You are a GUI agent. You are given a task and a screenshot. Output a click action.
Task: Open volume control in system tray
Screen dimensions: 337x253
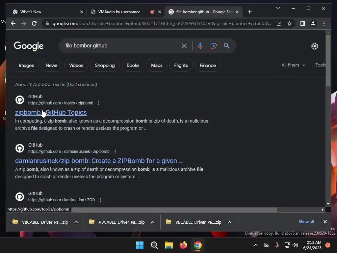(x=295, y=245)
